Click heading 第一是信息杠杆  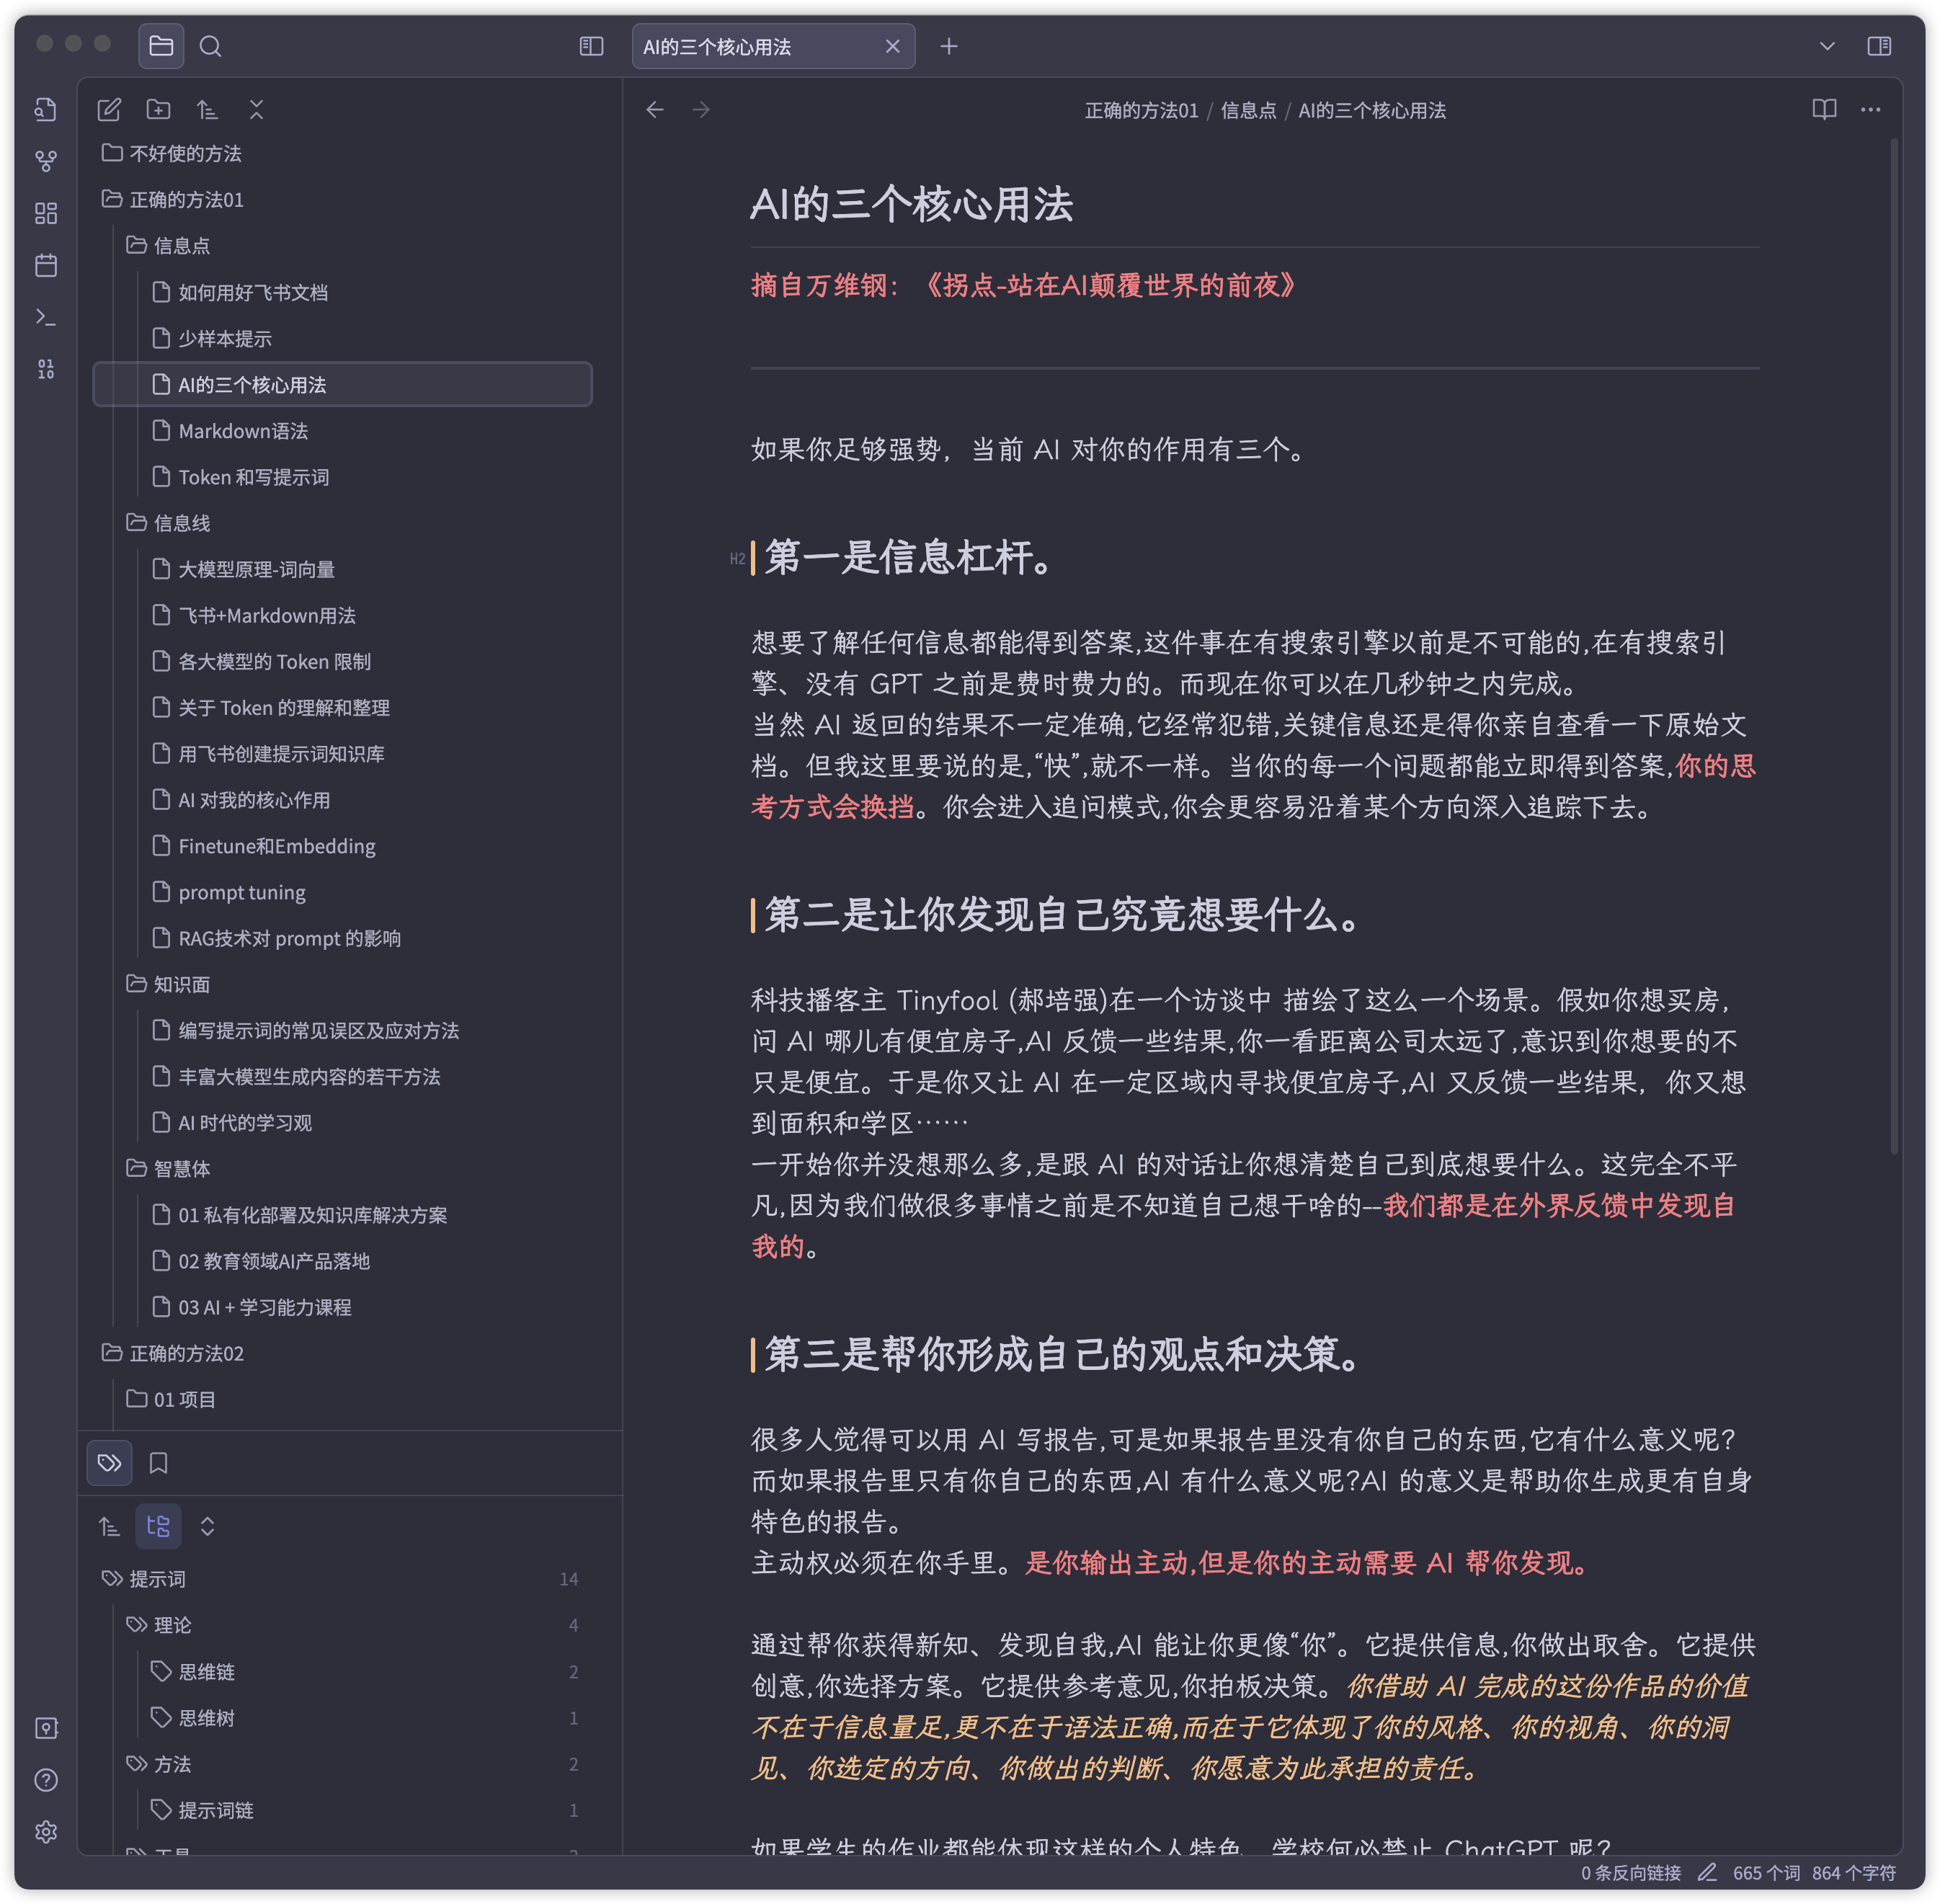tap(908, 557)
